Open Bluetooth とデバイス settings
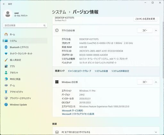 pos(25,47)
